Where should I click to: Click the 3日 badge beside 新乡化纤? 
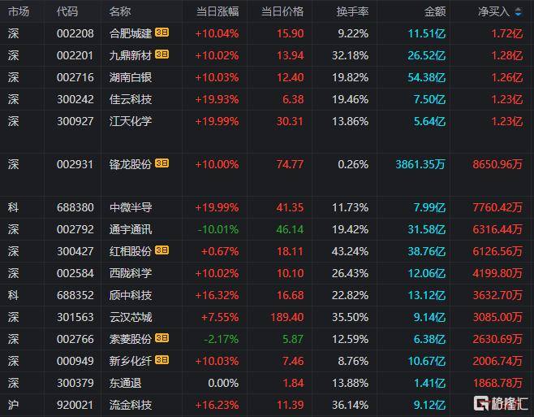pyautogui.click(x=161, y=360)
